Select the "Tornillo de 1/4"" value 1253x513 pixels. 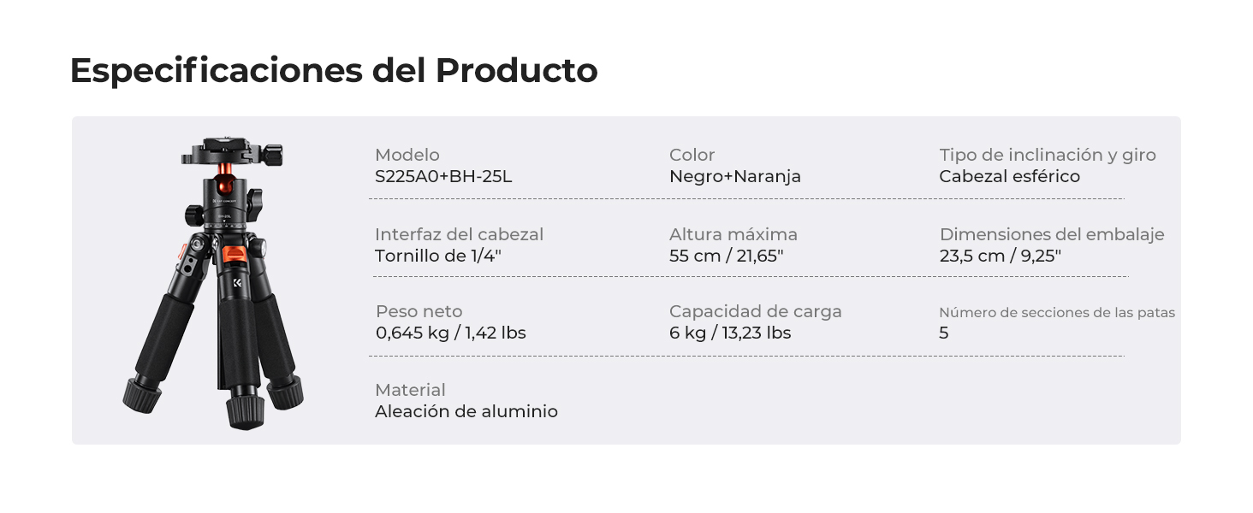pos(437,256)
